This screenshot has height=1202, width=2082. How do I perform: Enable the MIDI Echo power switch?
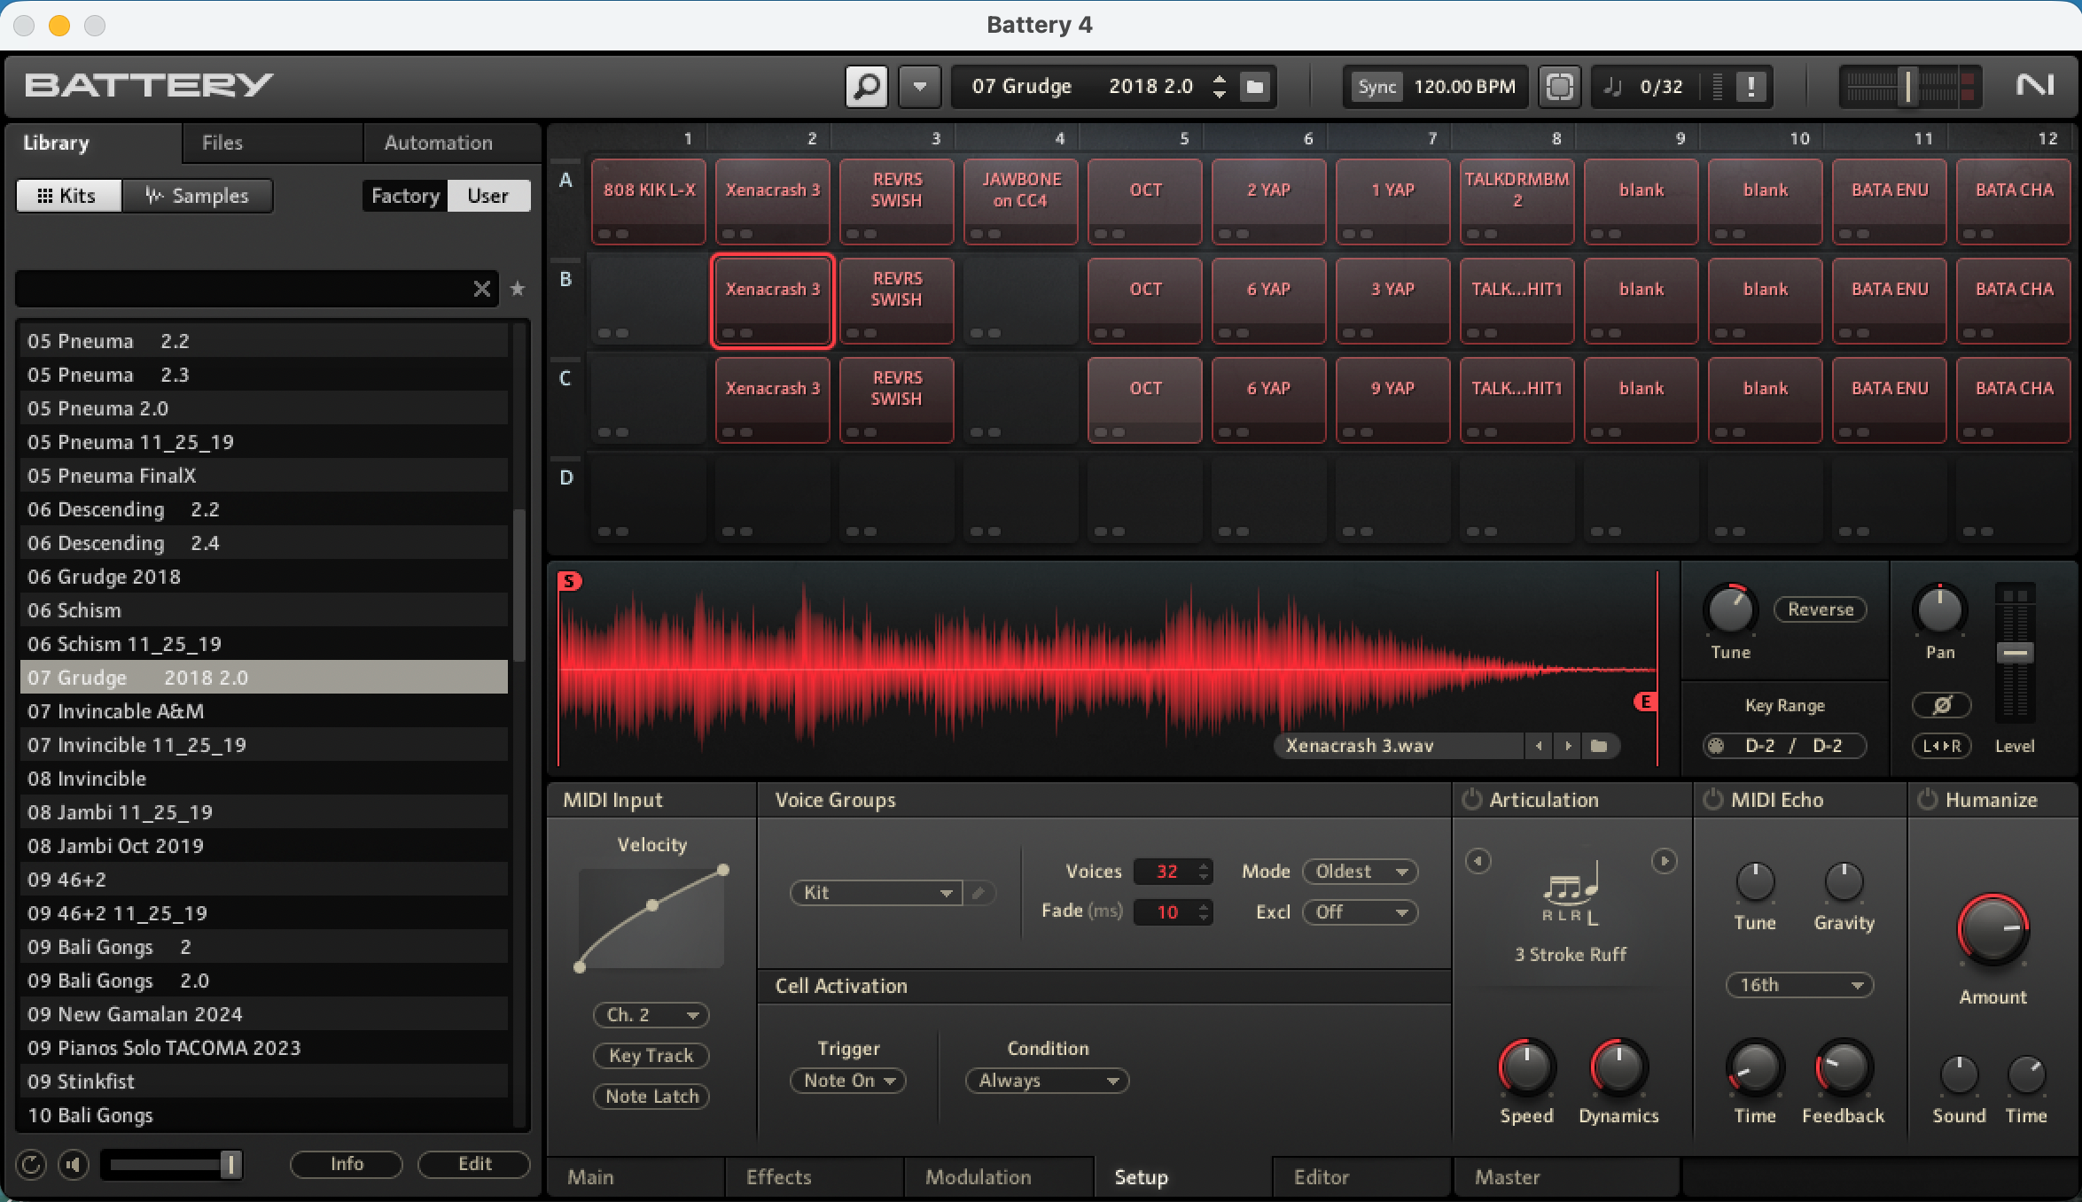(1713, 800)
